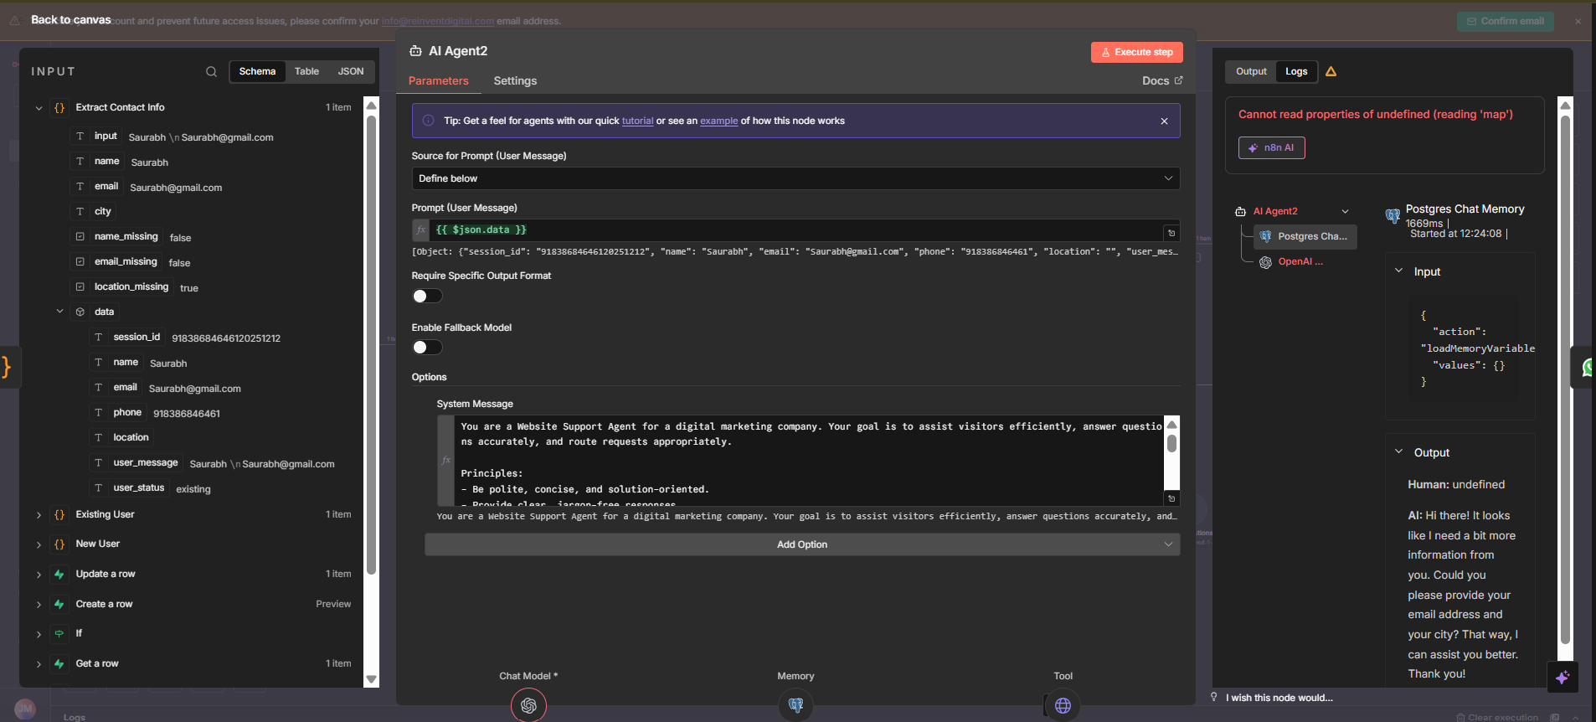Click the Logs panel vertical scrollbar

tap(1565, 381)
